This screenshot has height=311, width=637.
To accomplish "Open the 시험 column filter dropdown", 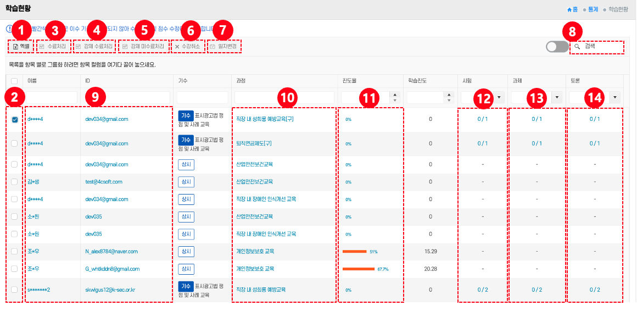I will 500,97.
